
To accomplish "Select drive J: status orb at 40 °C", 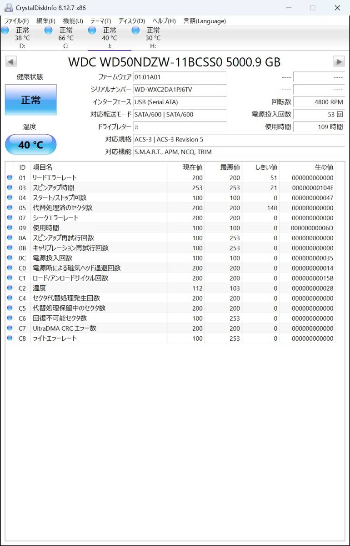I will (92, 30).
